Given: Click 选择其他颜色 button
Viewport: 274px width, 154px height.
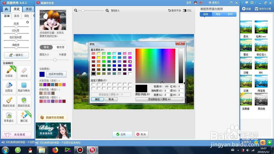Looking at the screenshot, I should tap(56, 74).
